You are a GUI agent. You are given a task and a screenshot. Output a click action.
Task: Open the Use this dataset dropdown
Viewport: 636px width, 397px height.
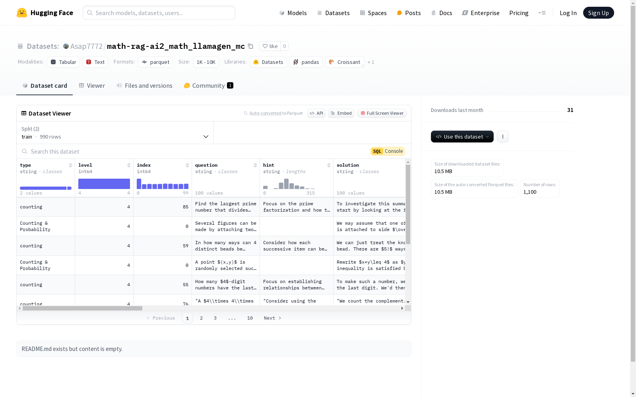click(462, 137)
